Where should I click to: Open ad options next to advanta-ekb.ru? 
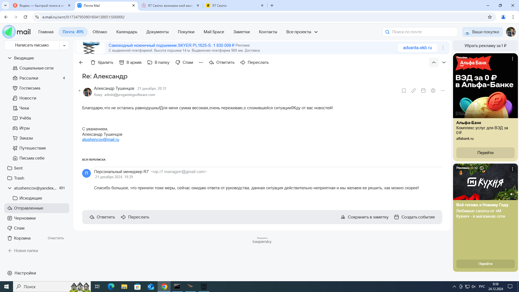pyautogui.click(x=443, y=48)
